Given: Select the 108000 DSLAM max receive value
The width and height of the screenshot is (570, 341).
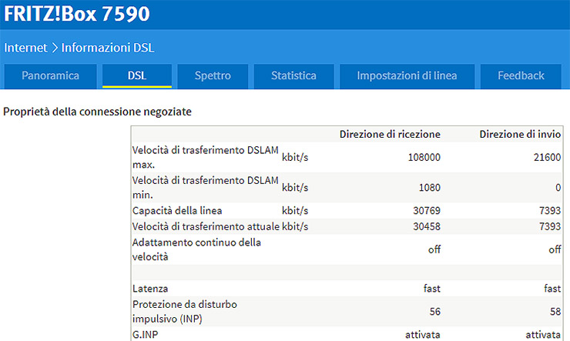Looking at the screenshot, I should coord(424,157).
